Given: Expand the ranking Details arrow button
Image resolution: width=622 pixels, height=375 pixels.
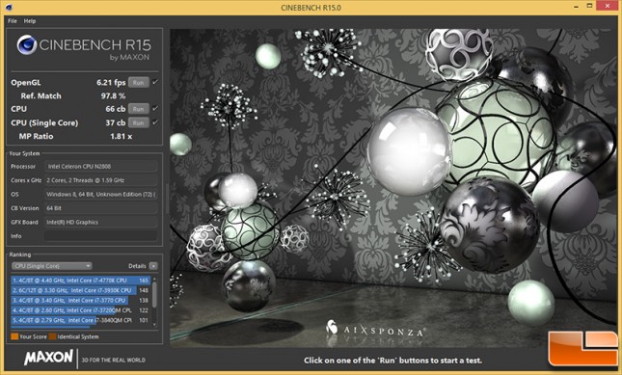Looking at the screenshot, I should pyautogui.click(x=153, y=266).
